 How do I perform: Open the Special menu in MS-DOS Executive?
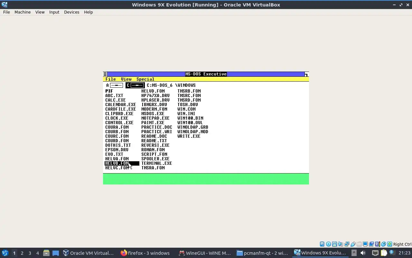coord(145,79)
